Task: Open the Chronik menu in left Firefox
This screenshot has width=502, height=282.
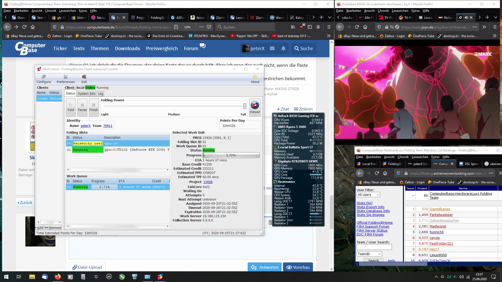Action: point(50,11)
